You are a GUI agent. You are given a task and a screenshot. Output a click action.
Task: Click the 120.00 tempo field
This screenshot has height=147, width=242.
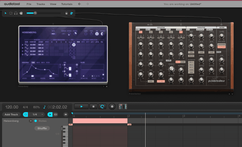click(12, 107)
